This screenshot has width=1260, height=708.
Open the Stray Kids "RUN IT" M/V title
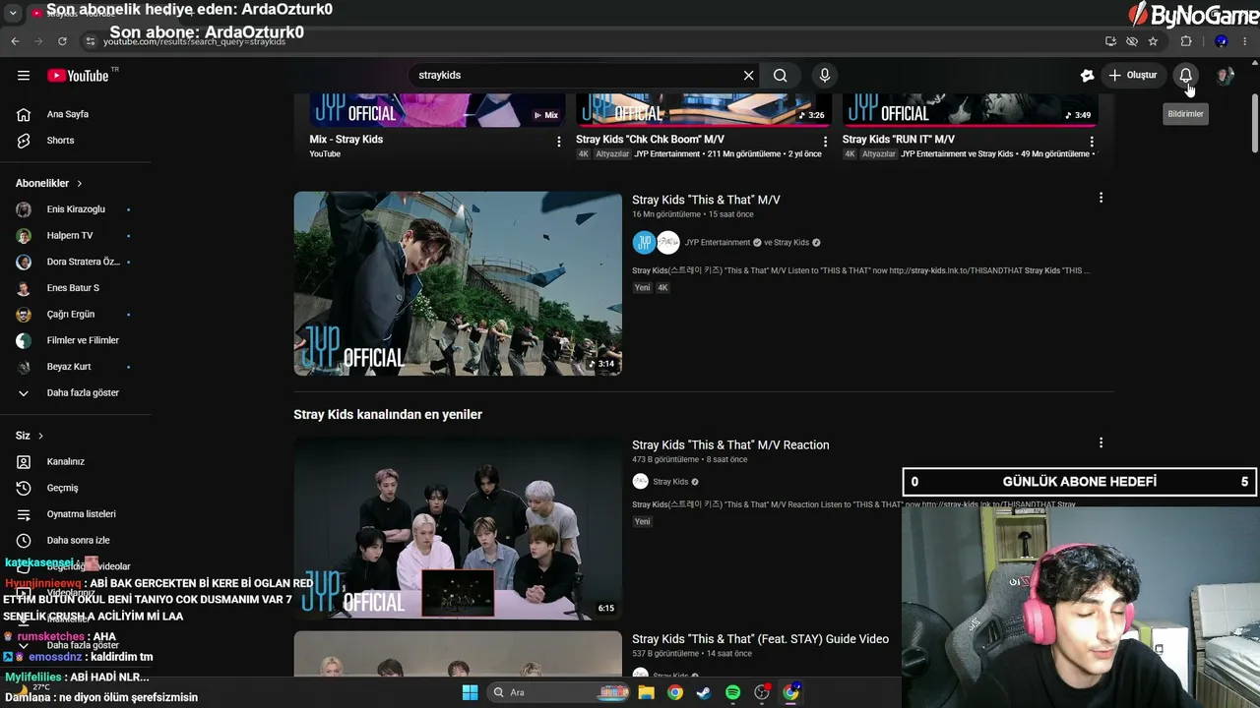click(899, 140)
